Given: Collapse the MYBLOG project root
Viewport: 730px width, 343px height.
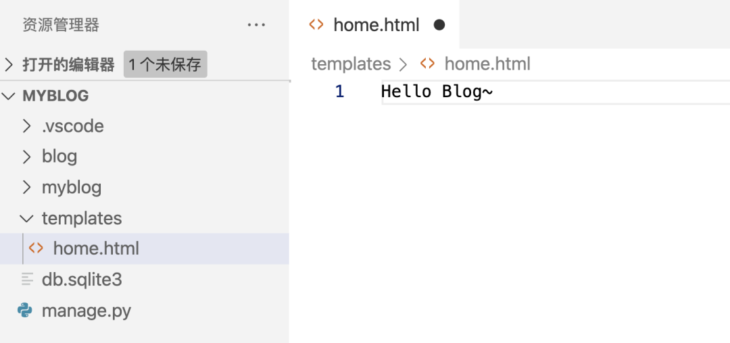Looking at the screenshot, I should click(9, 96).
